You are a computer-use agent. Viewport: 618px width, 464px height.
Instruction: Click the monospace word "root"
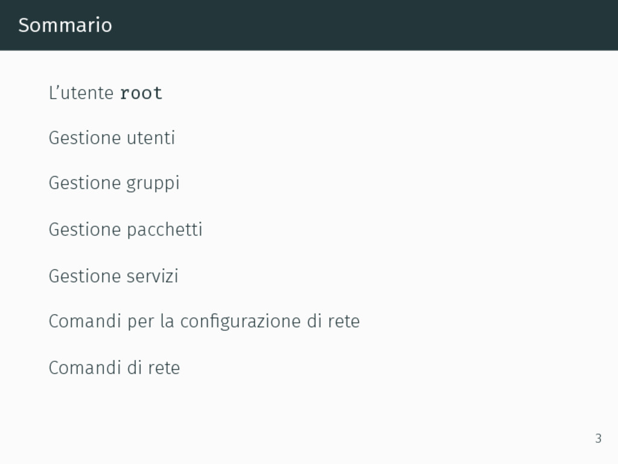click(141, 94)
